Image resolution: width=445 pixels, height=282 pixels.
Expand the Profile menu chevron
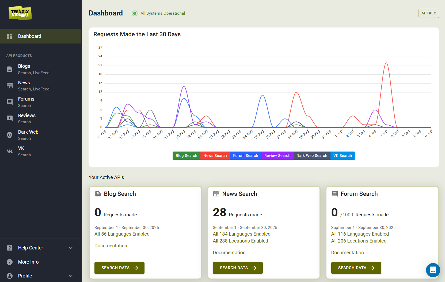click(71, 276)
